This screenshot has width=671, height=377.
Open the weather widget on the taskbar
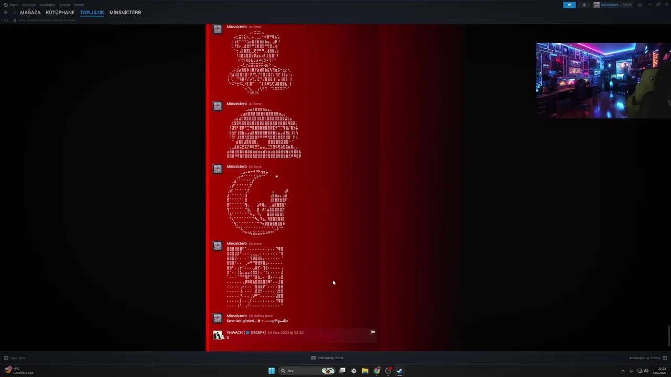pyautogui.click(x=19, y=371)
